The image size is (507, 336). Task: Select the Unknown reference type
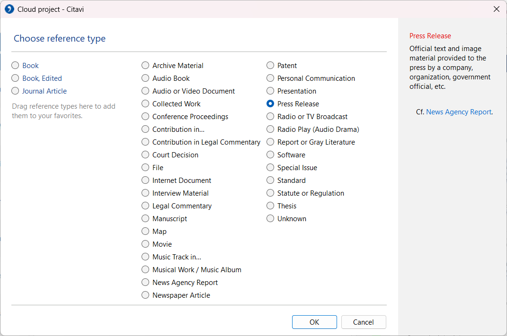point(270,219)
